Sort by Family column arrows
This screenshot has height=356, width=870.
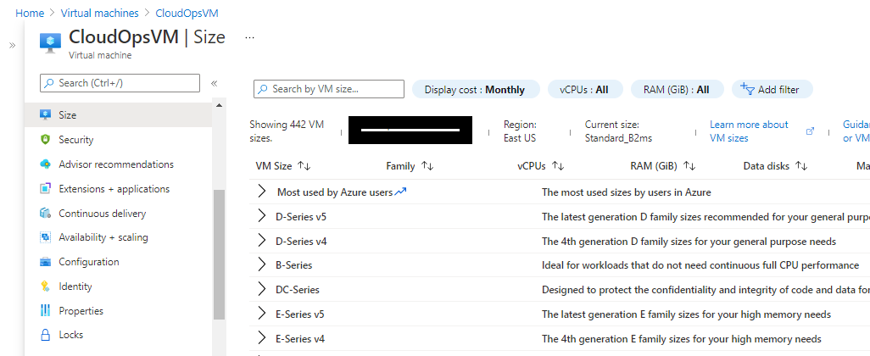click(427, 166)
